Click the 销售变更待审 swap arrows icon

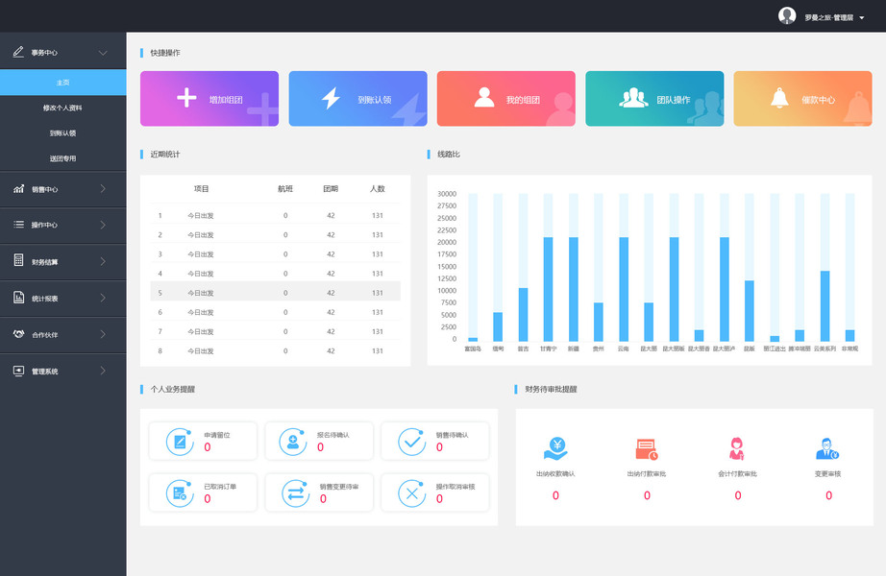click(296, 493)
